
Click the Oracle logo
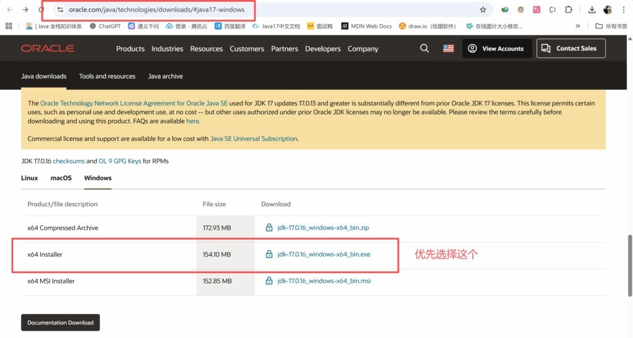click(x=48, y=48)
